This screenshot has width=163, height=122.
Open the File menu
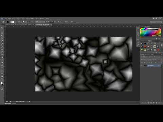click(6, 19)
